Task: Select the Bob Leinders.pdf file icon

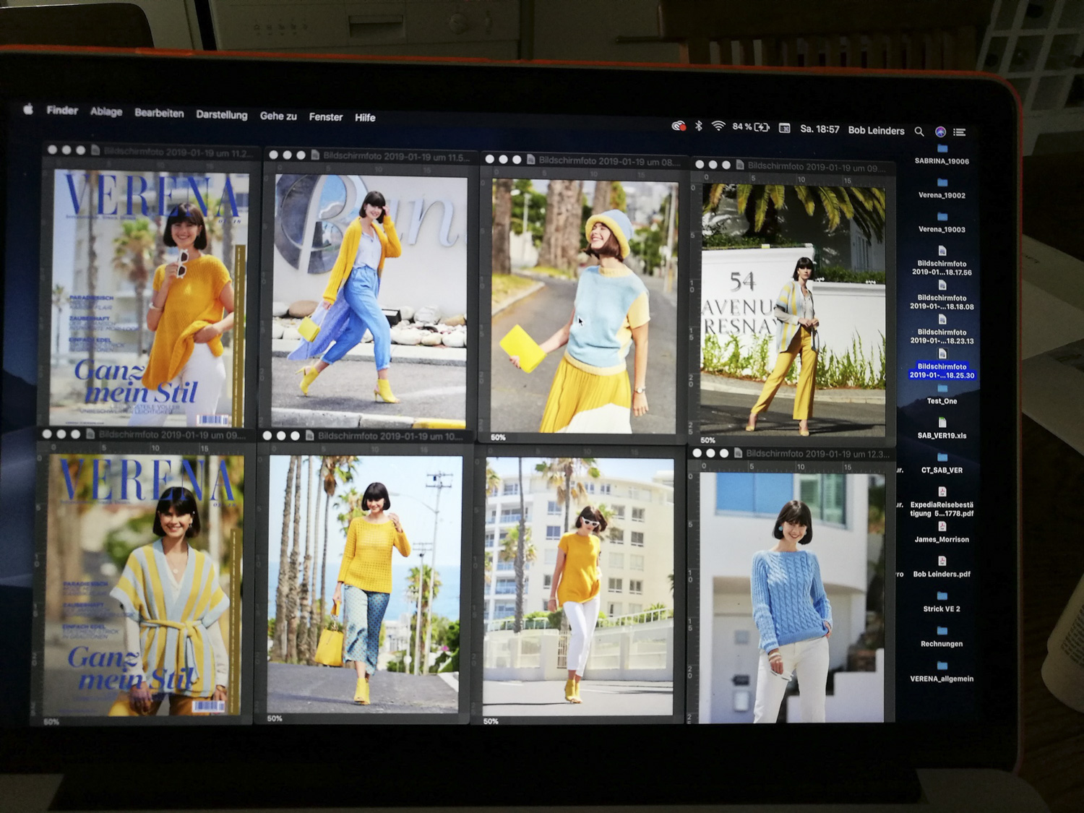Action: [942, 562]
